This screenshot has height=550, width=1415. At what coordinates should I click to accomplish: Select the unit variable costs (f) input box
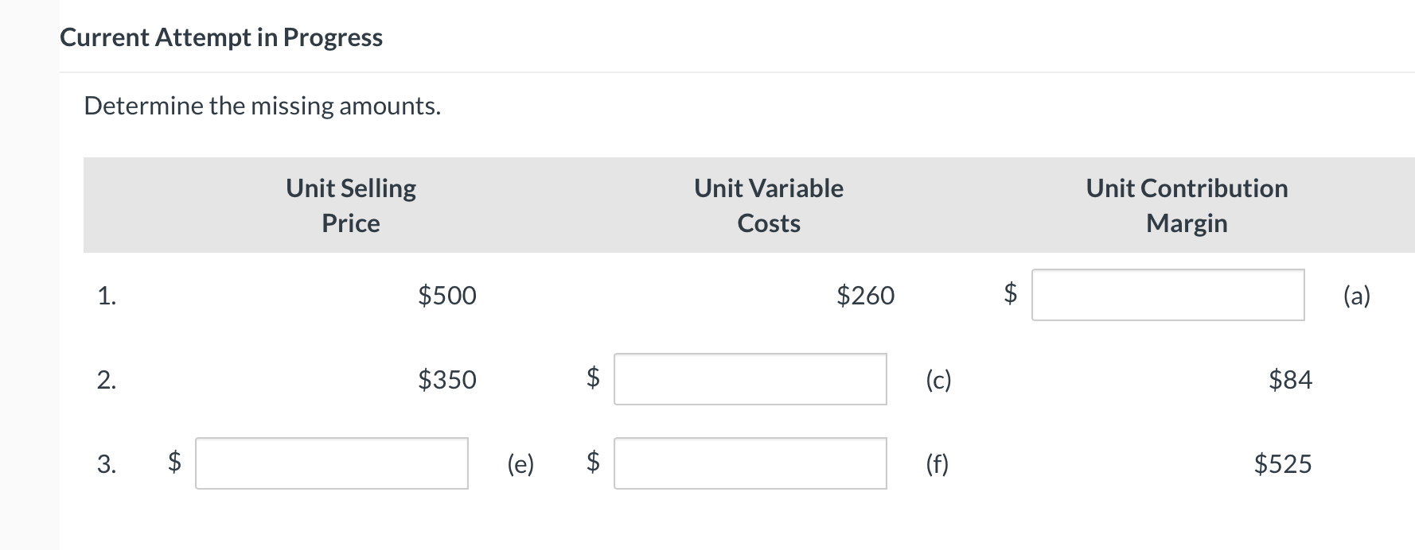click(x=750, y=463)
